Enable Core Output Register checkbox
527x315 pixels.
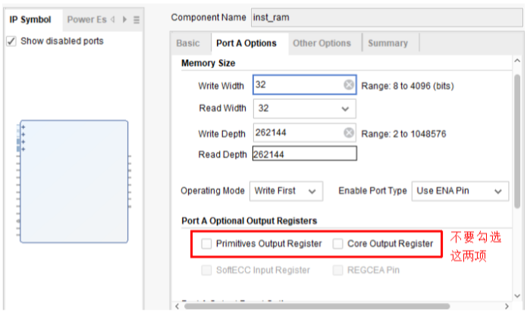338,244
